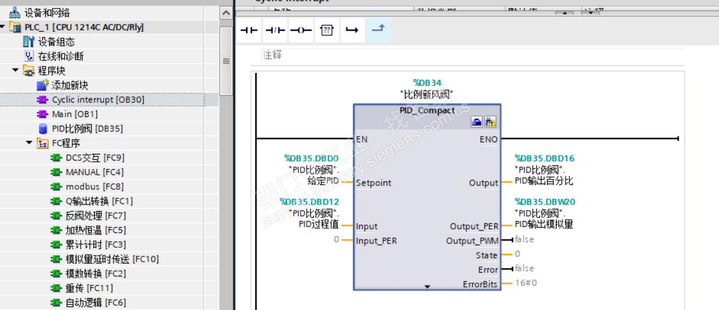
Task: Select the %DB34 instance label
Action: [427, 83]
